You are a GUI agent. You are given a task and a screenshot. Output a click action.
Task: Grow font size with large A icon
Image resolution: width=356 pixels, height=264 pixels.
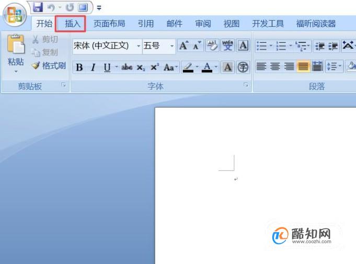click(183, 45)
